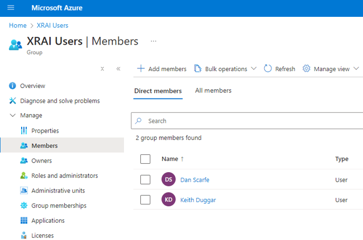Sort by Type column header

click(342, 159)
